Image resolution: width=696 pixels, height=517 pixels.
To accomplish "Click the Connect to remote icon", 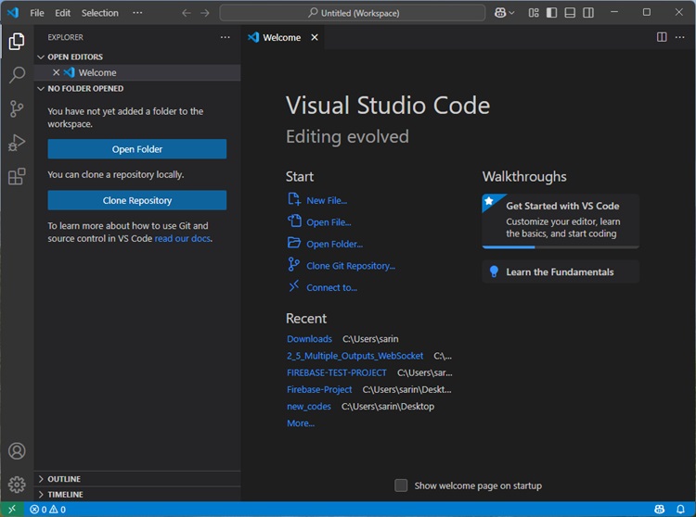I will (x=294, y=286).
